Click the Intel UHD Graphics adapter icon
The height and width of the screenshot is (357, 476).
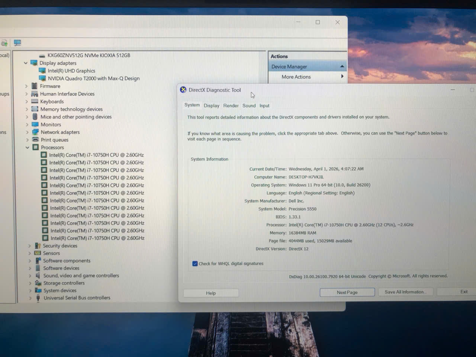42,71
